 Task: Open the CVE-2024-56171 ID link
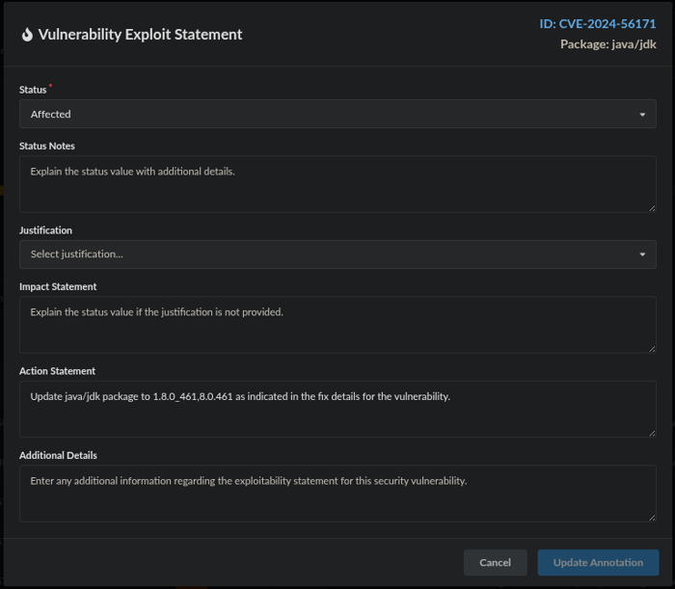pos(597,24)
